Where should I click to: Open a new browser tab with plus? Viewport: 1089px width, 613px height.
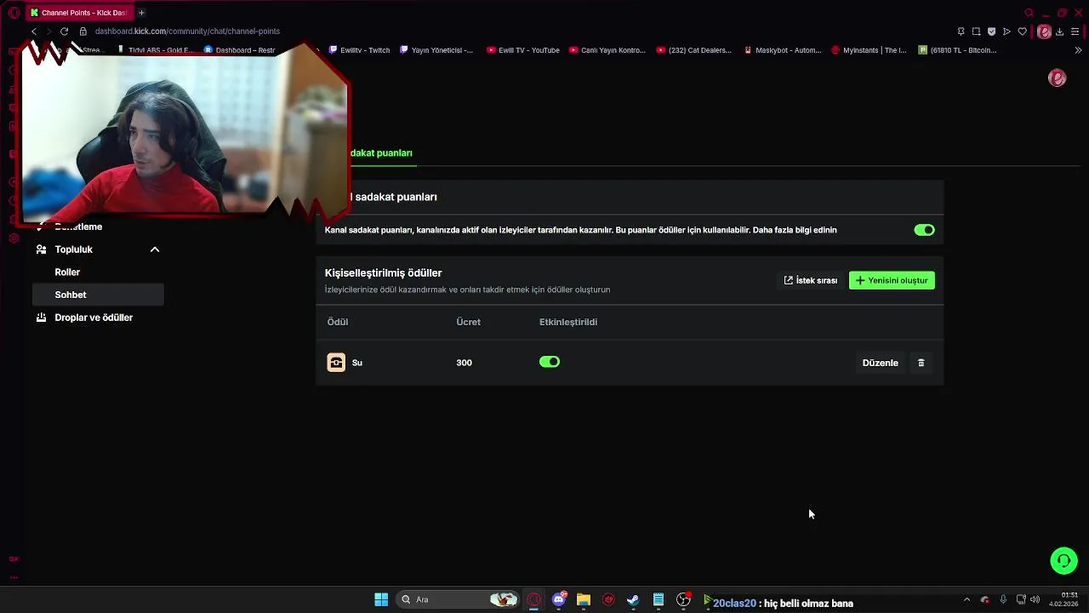coord(141,13)
